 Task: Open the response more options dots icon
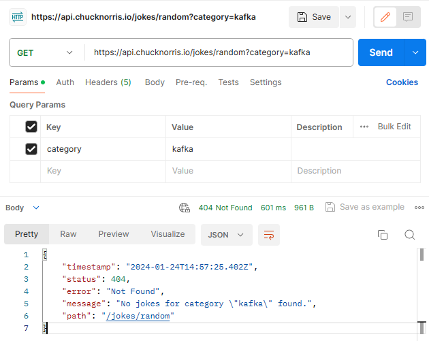(419, 208)
